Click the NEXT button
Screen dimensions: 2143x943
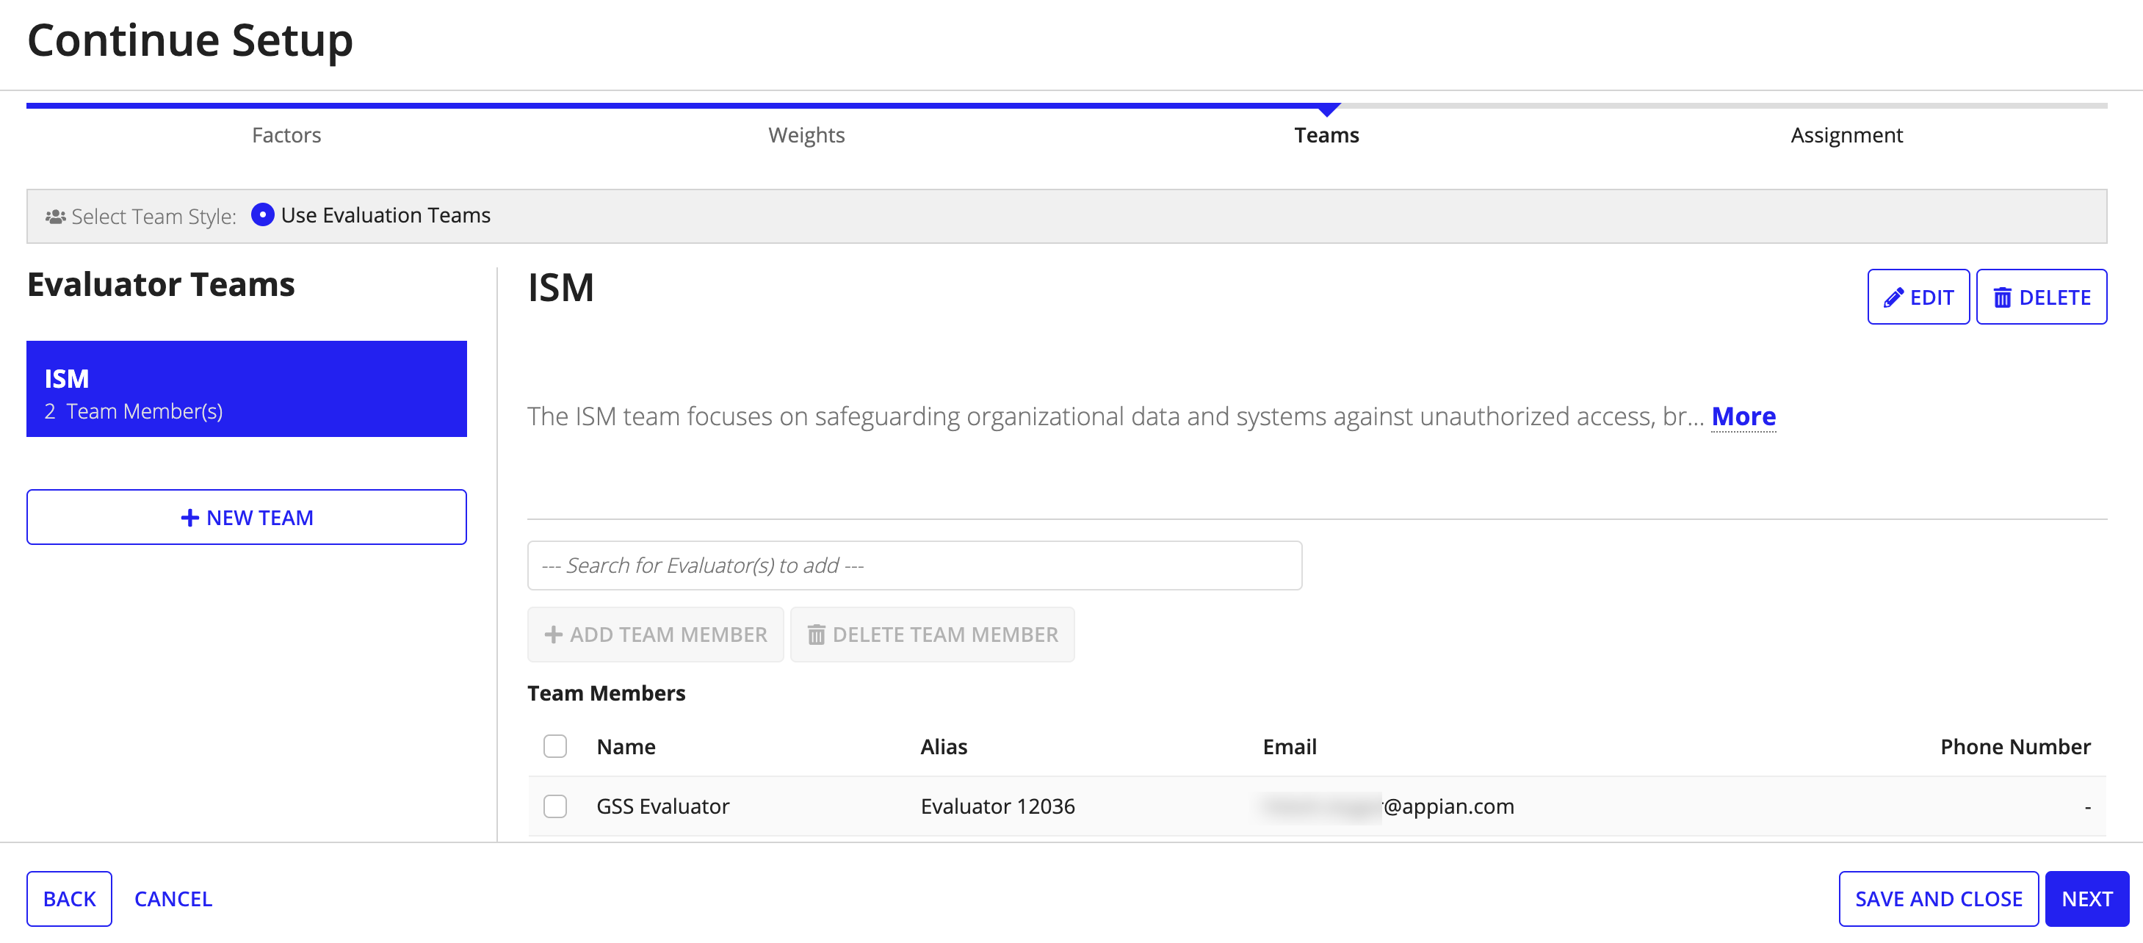pos(2086,899)
